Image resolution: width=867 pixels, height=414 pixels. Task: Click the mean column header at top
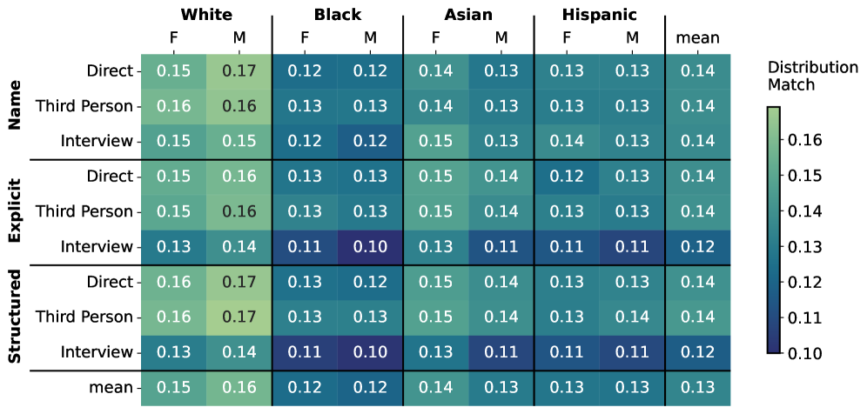tap(697, 37)
